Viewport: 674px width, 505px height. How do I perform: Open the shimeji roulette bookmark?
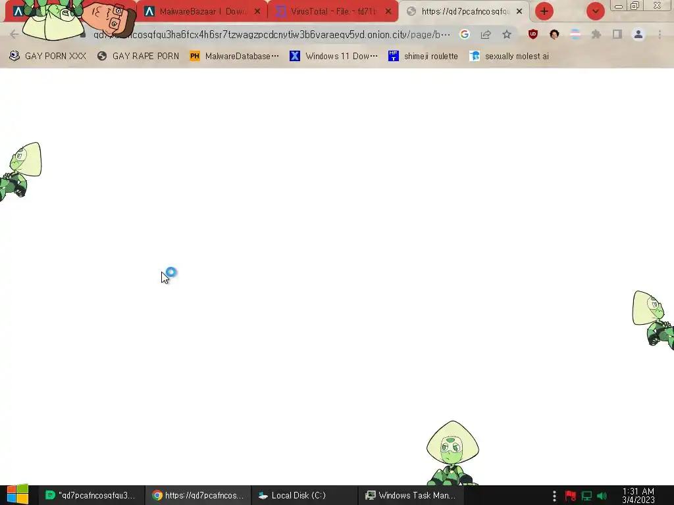(x=423, y=56)
